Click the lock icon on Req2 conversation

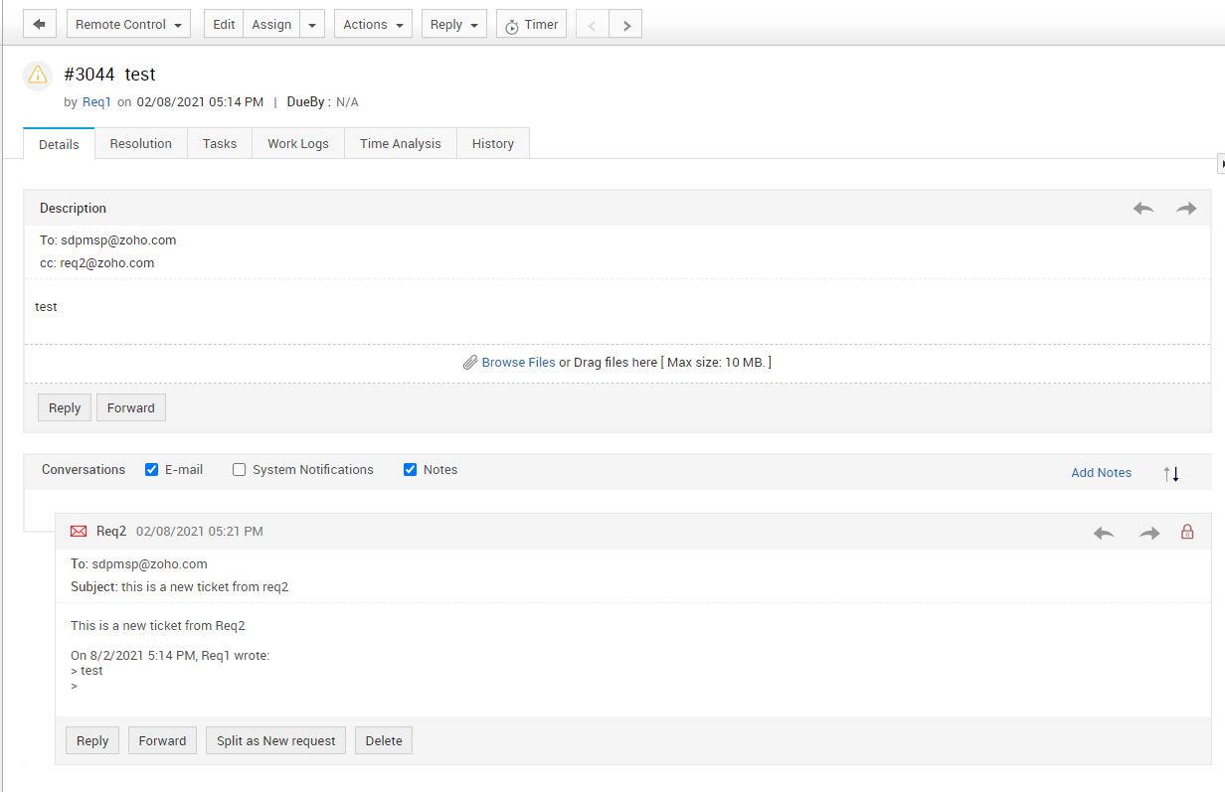pos(1187,532)
